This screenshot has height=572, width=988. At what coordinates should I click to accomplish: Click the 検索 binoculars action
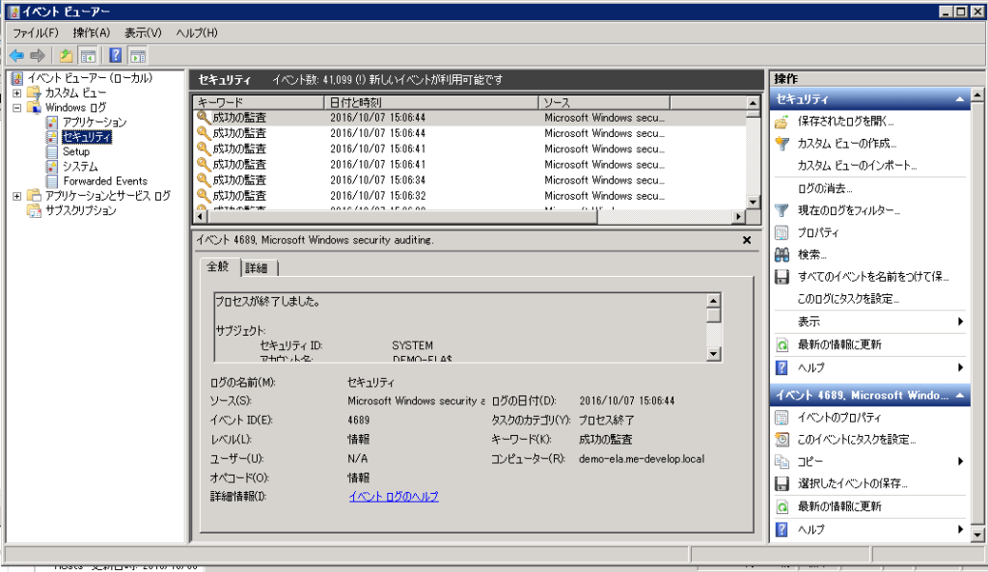(x=811, y=255)
